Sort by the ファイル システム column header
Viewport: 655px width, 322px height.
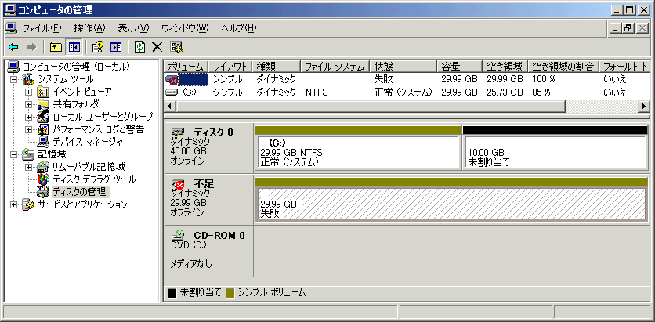(335, 67)
